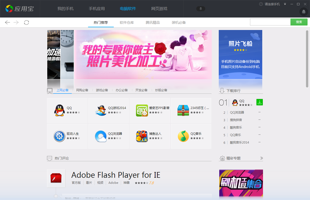
Task: Click the 精彩专题 house icon
Action: point(222,158)
